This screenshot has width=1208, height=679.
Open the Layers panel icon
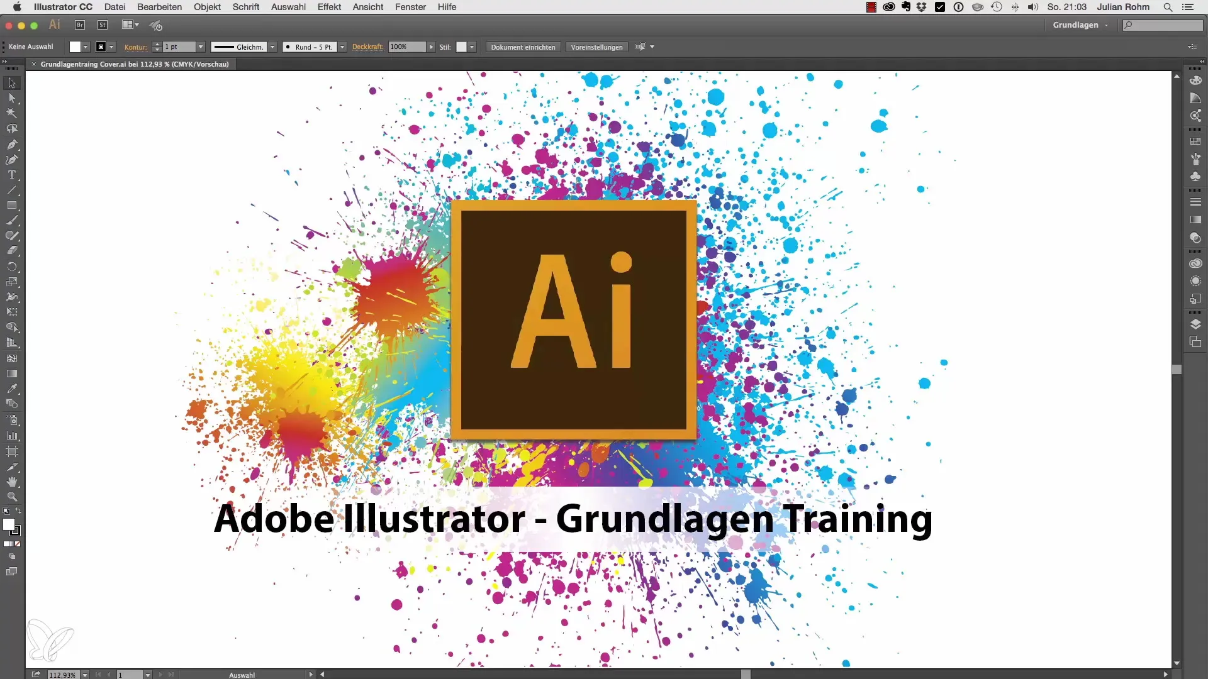[1195, 324]
